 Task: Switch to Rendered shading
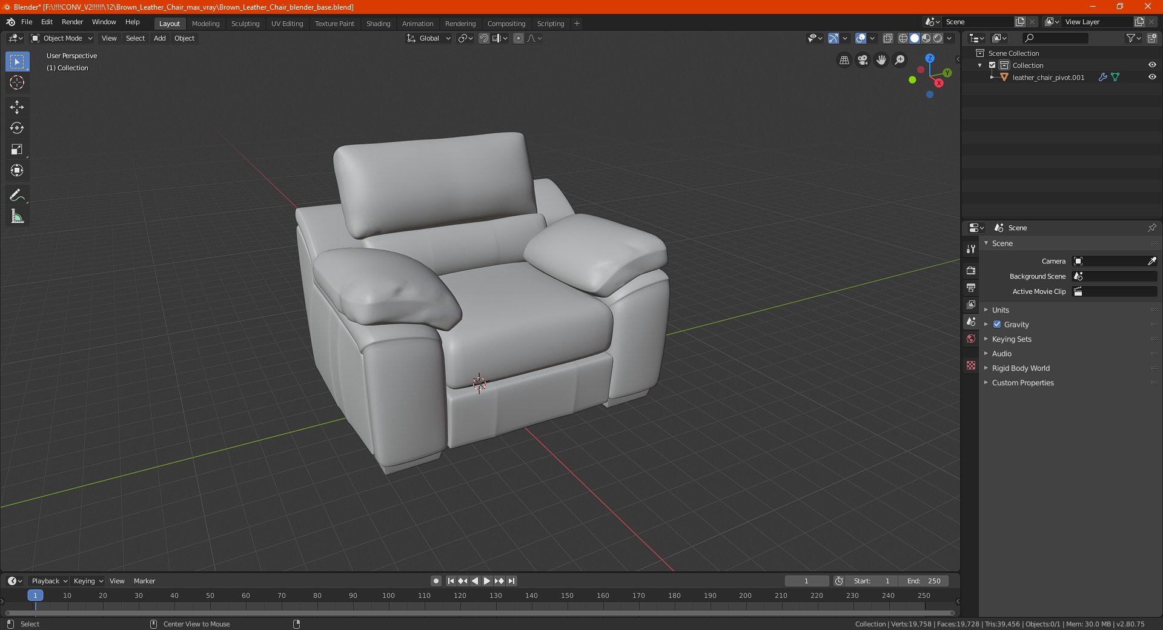[x=938, y=38]
